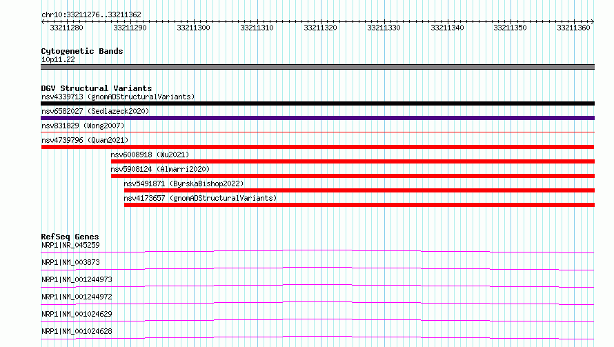The image size is (614, 347).
Task: Click the nsv4173657 (gnomADStructuralVariants) label
Action: tap(200, 198)
